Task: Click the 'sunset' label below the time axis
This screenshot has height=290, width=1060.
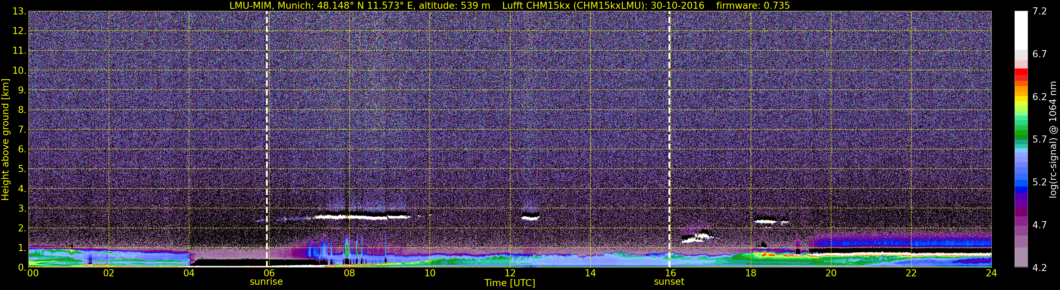Action: (x=669, y=282)
